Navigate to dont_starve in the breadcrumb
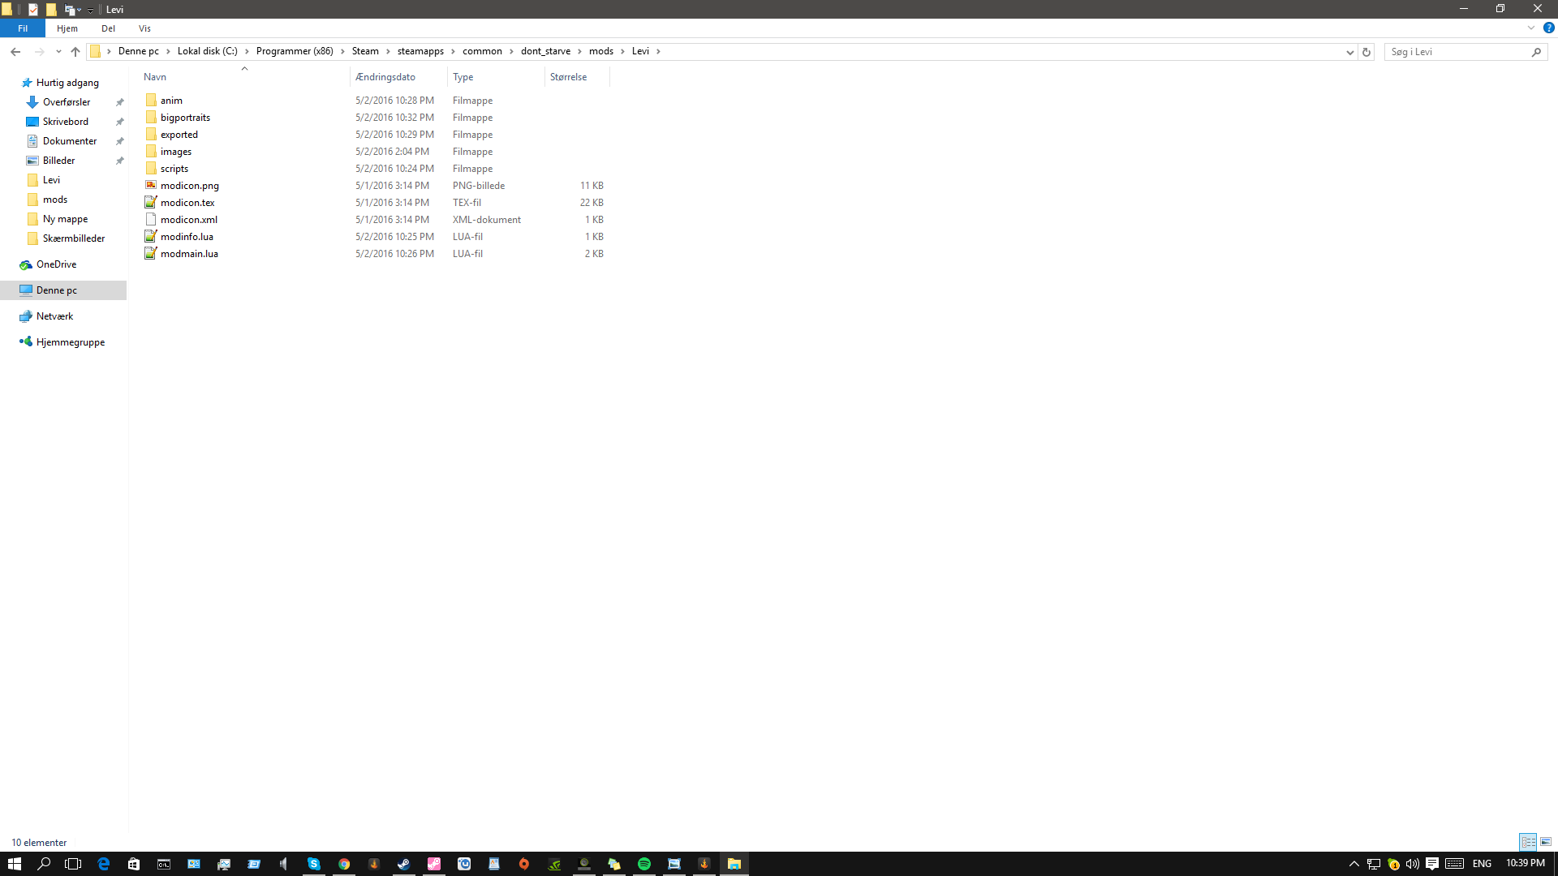 [x=545, y=51]
